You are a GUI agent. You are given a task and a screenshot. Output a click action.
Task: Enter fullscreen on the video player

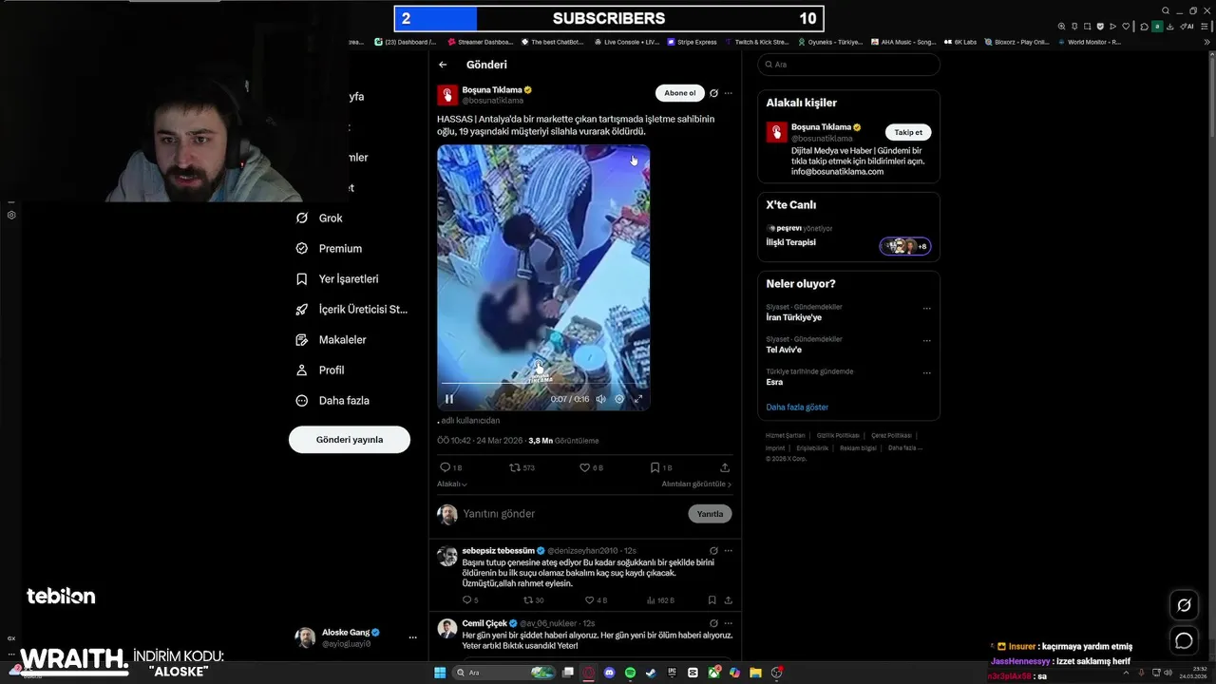click(638, 399)
